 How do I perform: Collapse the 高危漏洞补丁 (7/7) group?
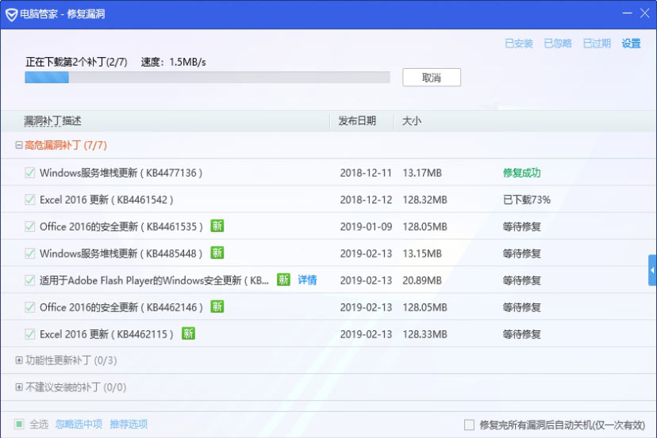click(19, 146)
